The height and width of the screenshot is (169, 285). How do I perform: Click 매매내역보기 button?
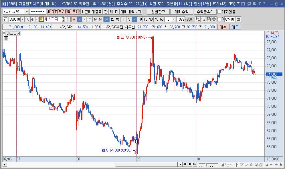coord(131,12)
